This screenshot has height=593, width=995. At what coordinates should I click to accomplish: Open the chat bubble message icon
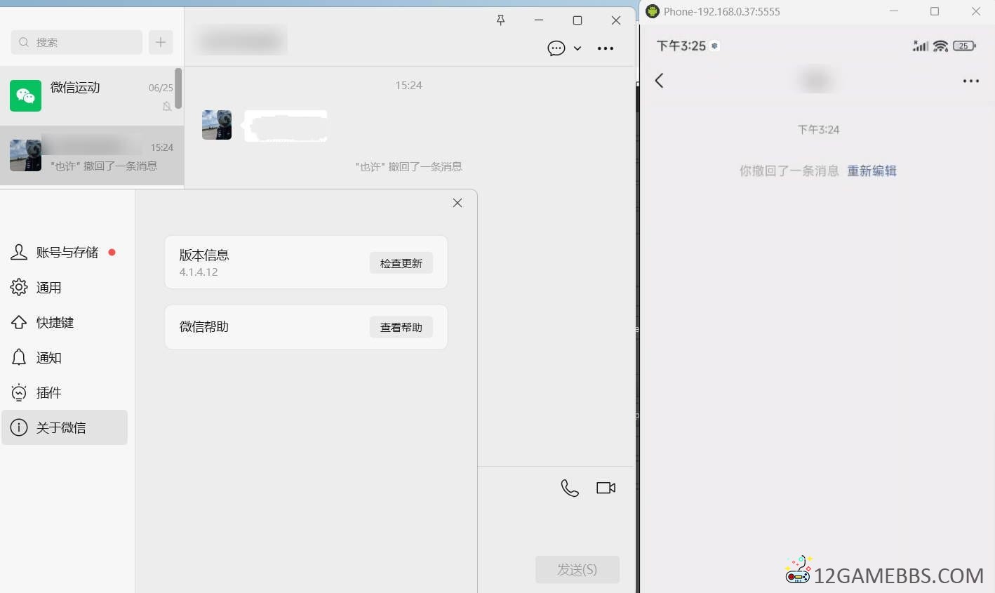pos(556,48)
